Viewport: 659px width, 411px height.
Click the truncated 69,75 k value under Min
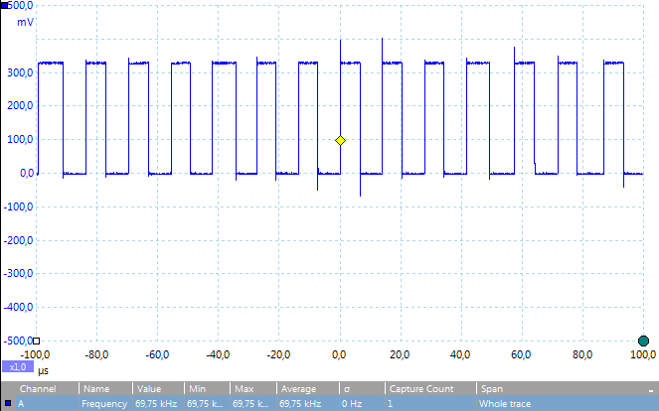tap(205, 404)
